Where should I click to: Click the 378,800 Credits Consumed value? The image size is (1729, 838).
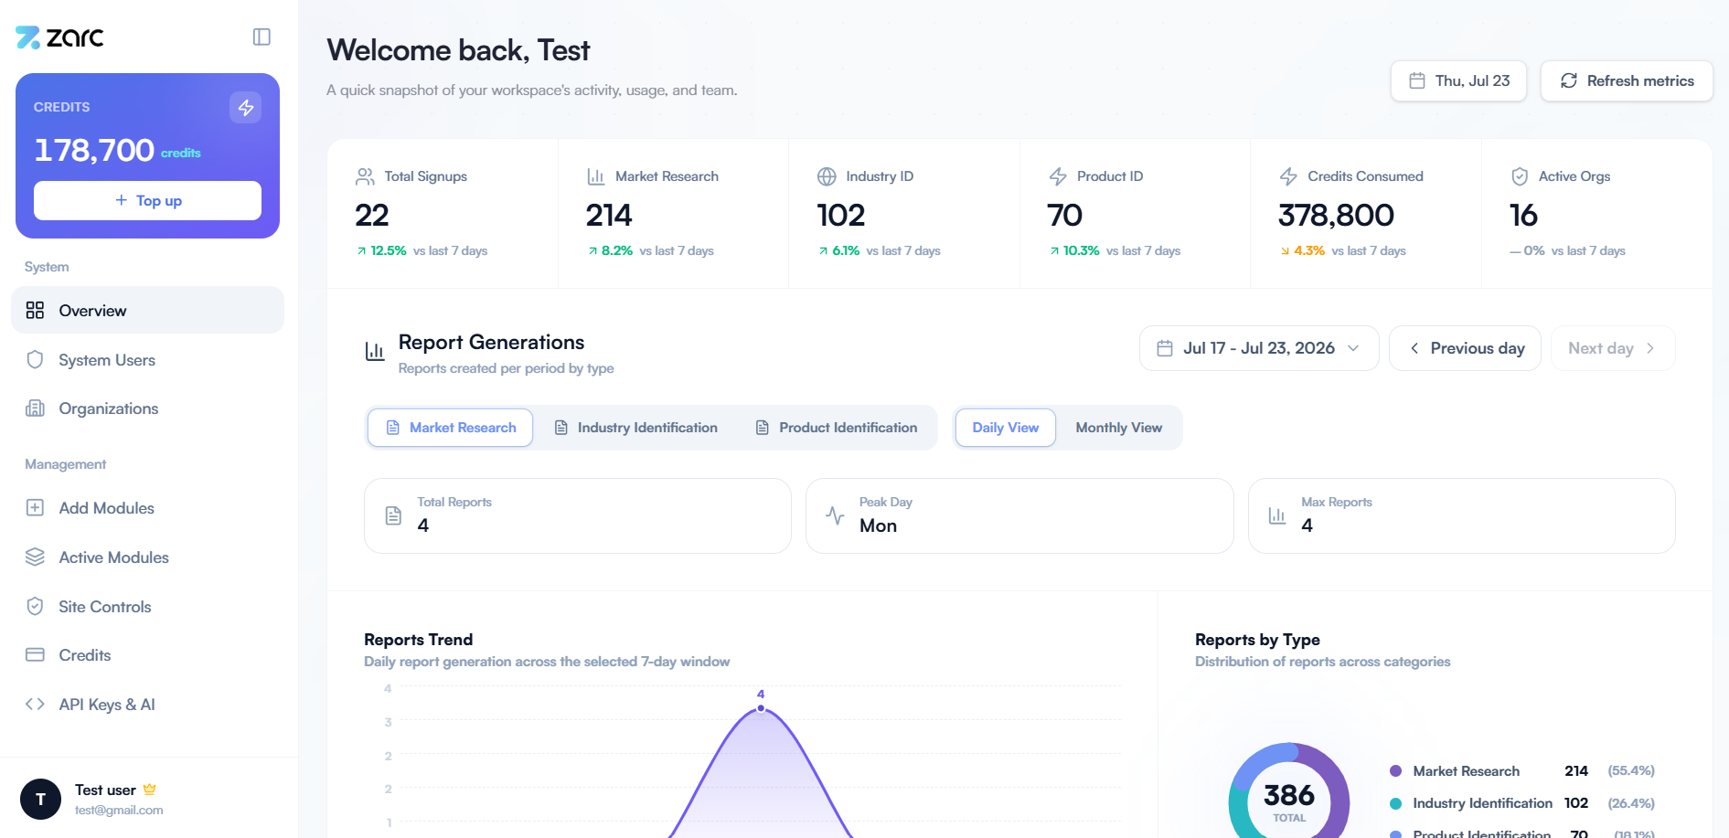pyautogui.click(x=1336, y=216)
